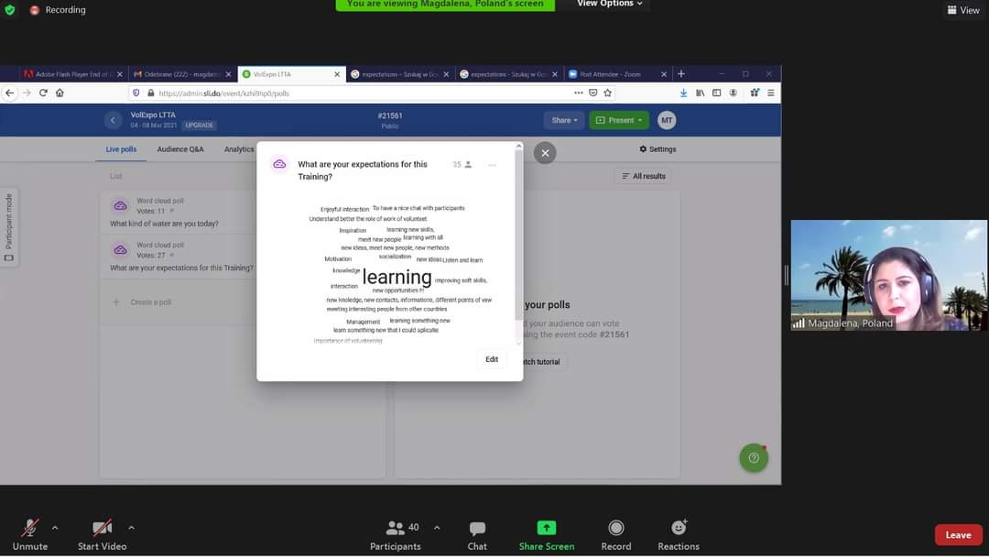989x559 pixels.
Task: Click the site shield icon in address bar
Action: (136, 93)
